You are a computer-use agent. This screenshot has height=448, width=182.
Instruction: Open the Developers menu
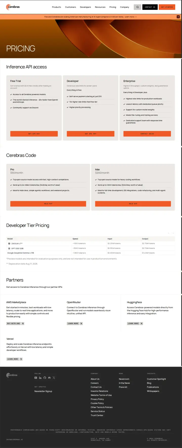(85, 7)
